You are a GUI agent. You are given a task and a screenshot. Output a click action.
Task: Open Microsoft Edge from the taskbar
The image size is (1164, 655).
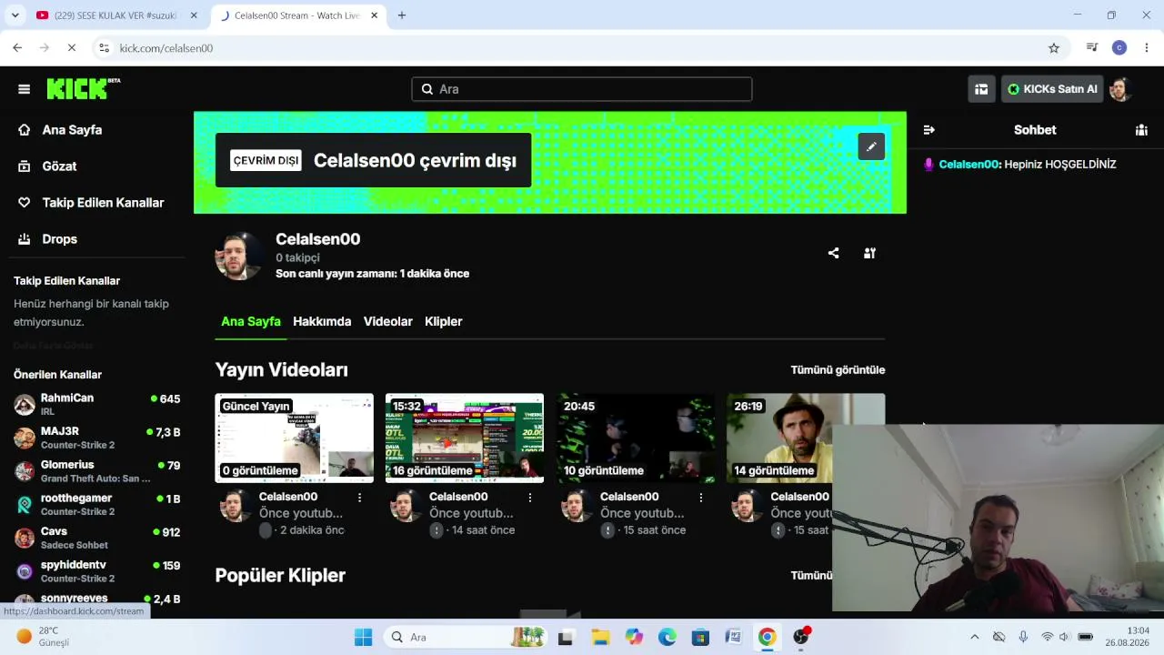667,637
